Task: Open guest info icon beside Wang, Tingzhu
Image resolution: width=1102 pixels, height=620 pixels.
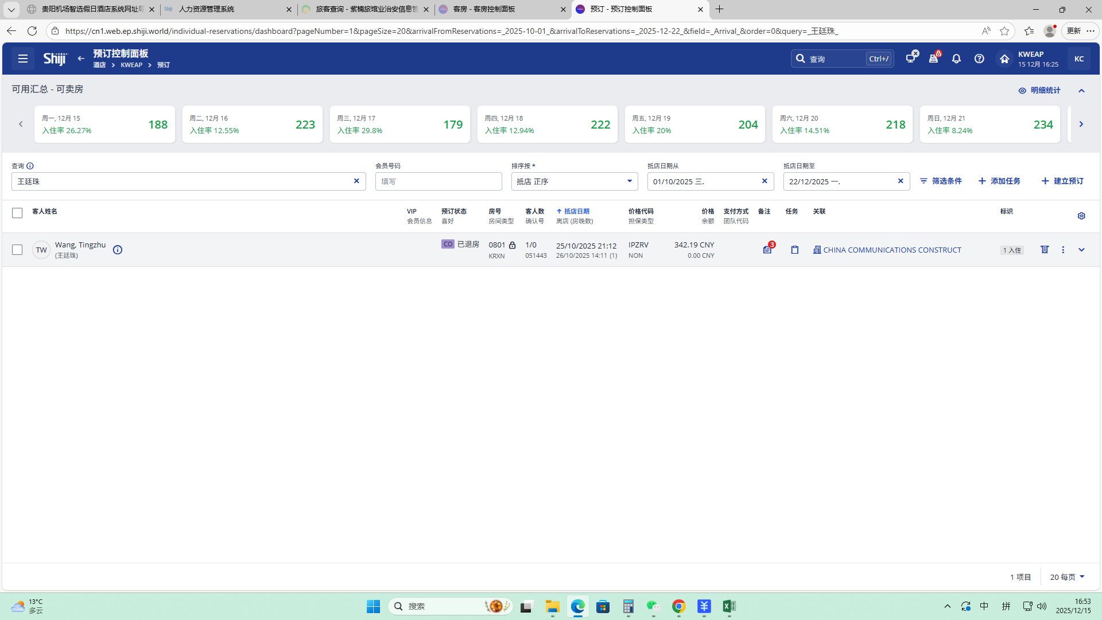Action: point(118,250)
